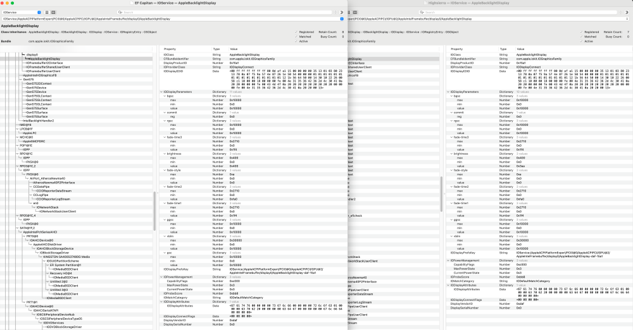Open the path dropdown arrow in Highsierra window
Image resolution: width=633 pixels, height=330 pixels.
tap(627, 18)
